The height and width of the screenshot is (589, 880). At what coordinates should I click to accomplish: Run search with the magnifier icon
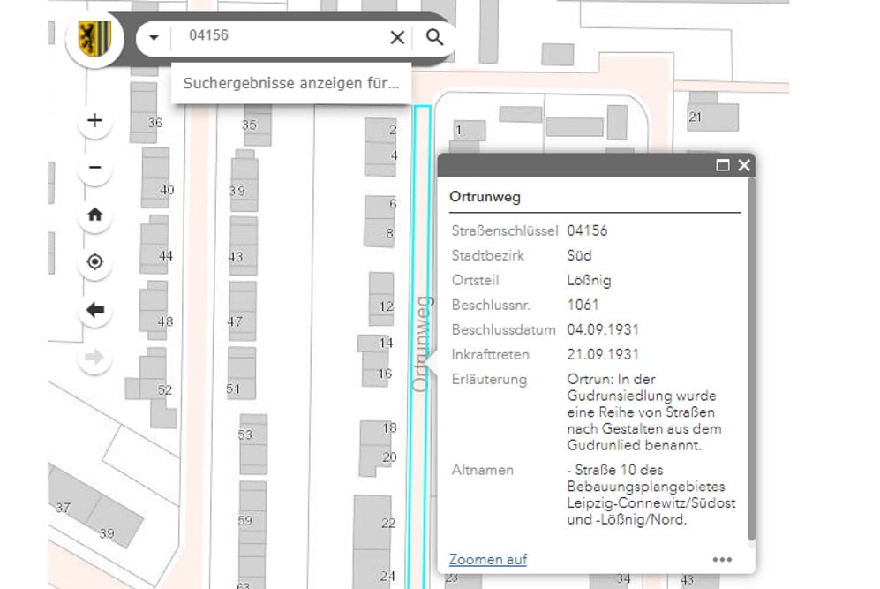[434, 37]
